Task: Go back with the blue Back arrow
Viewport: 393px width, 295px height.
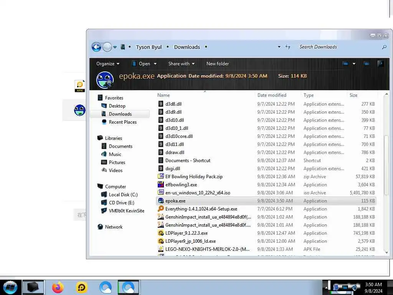Action: click(96, 47)
